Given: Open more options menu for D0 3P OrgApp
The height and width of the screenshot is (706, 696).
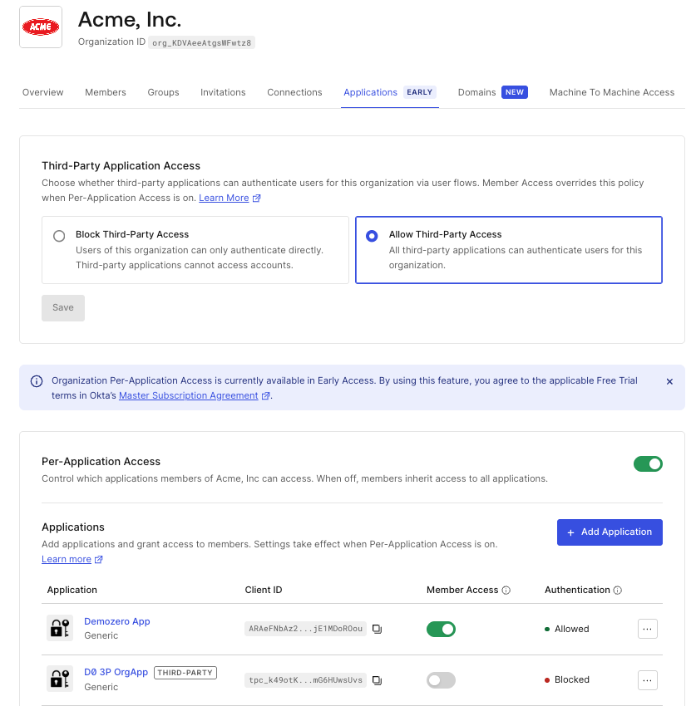Looking at the screenshot, I should tap(647, 680).
